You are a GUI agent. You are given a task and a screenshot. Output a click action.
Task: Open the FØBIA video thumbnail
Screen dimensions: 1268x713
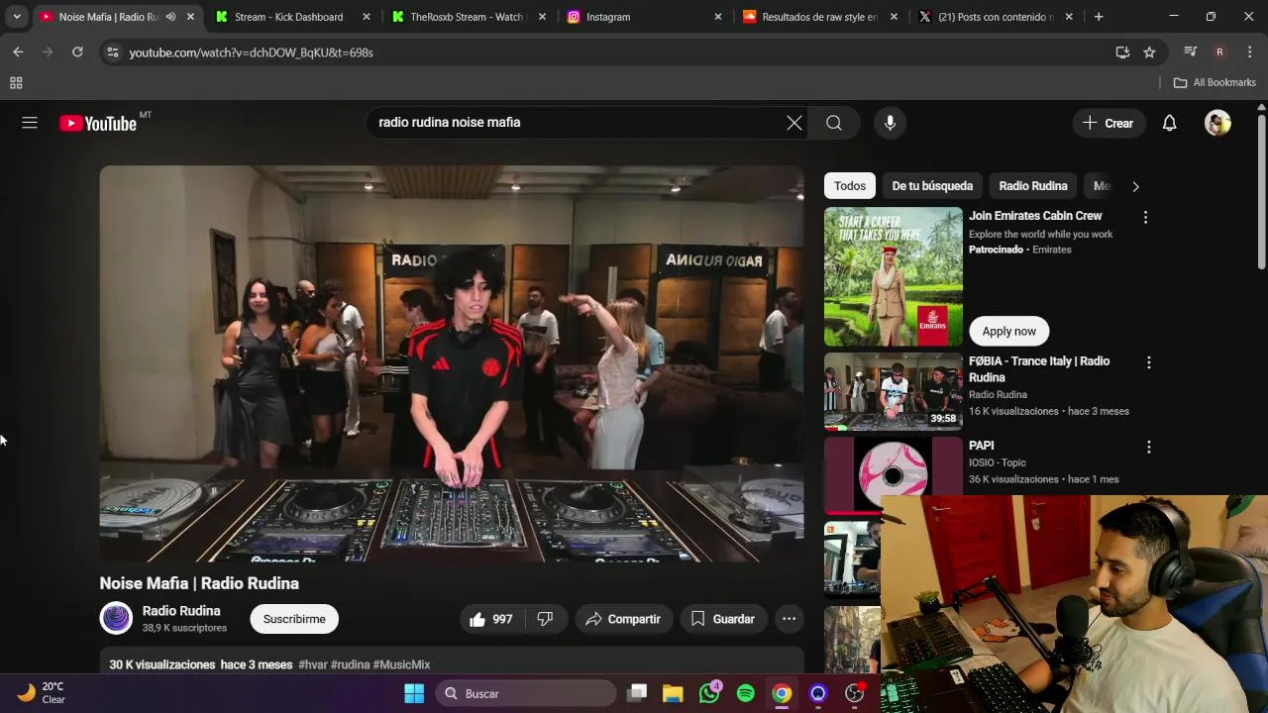(894, 392)
